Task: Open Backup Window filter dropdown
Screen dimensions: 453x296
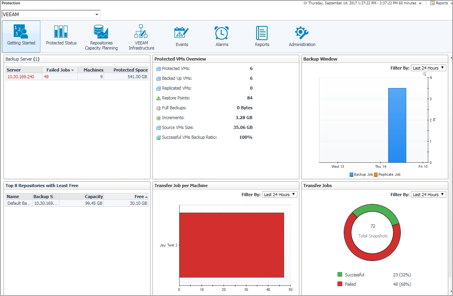Action: point(428,68)
